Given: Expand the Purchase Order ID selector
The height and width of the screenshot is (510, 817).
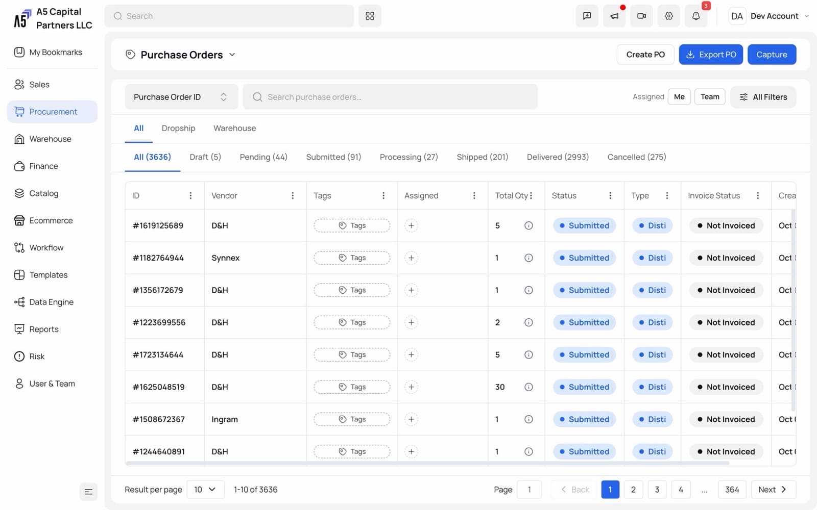Looking at the screenshot, I should (x=181, y=97).
